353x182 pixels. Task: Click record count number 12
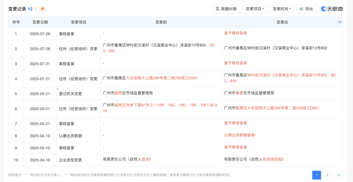point(30,9)
